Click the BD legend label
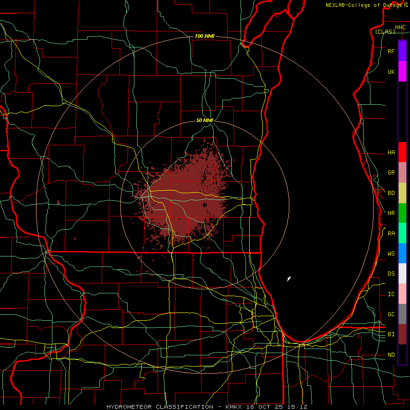Screen dimensions: 410x410 point(391,193)
